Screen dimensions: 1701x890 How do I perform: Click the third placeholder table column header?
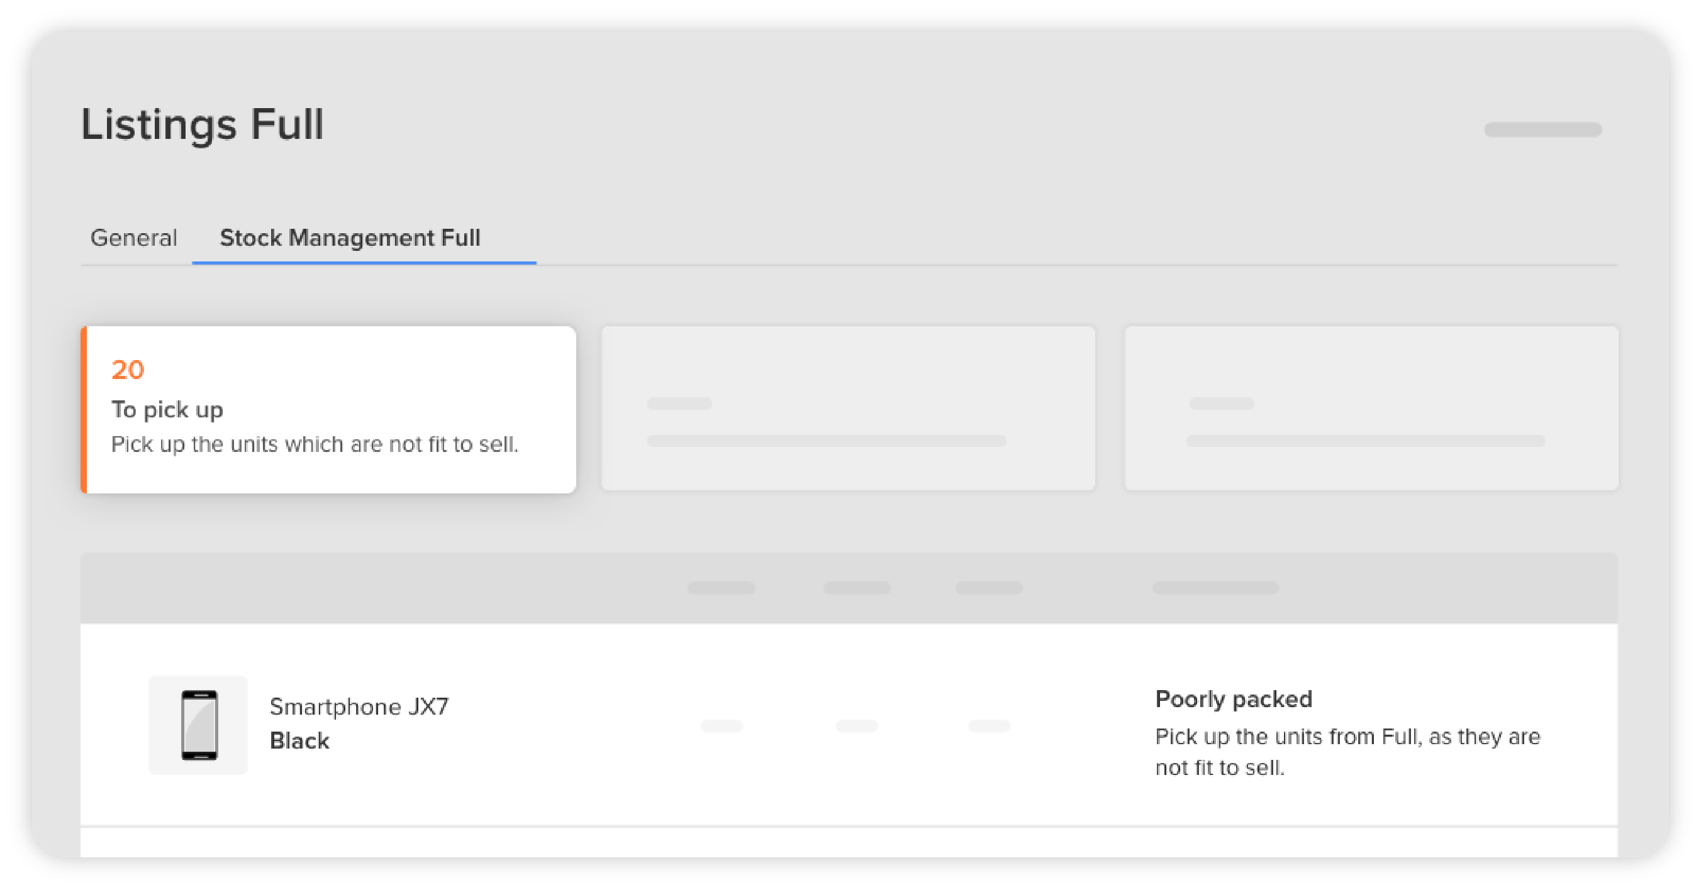click(x=989, y=587)
